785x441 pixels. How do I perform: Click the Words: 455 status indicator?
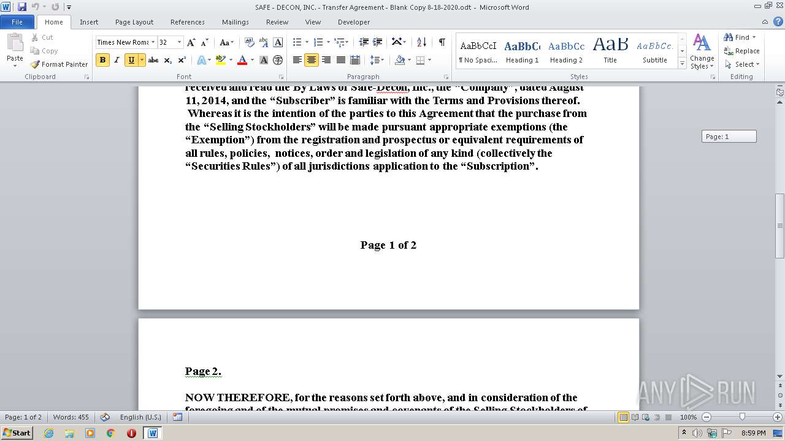tap(71, 417)
